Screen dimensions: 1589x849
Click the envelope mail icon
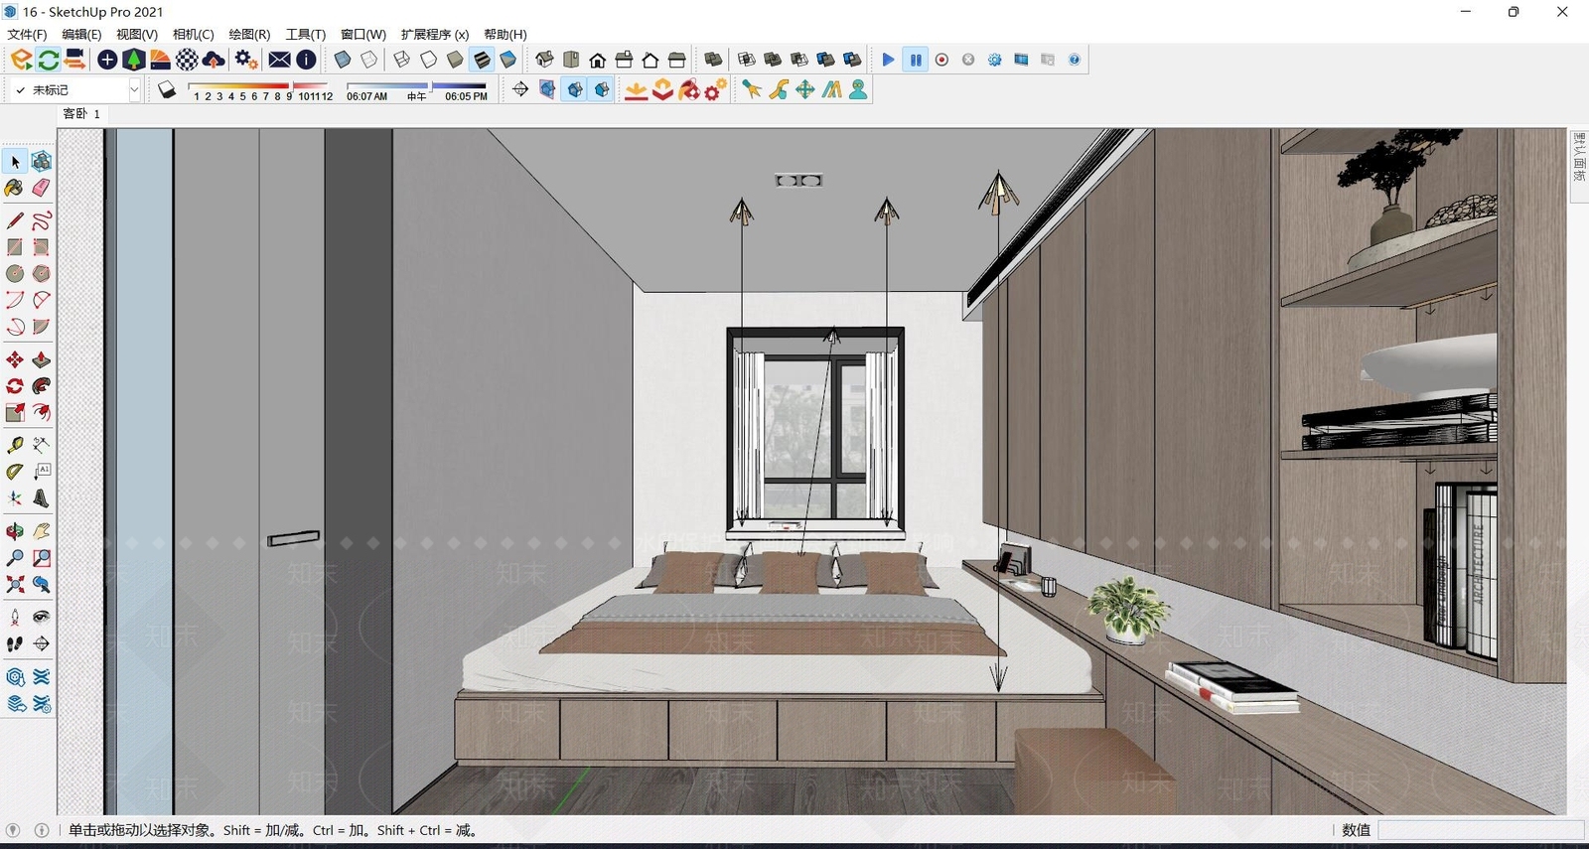click(280, 60)
